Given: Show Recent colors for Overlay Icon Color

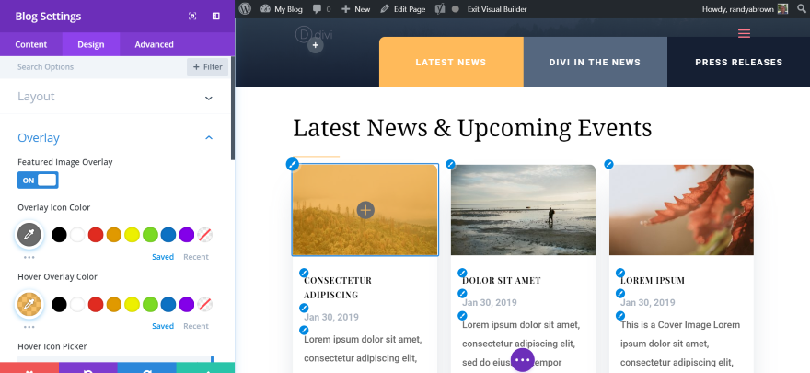Looking at the screenshot, I should point(196,257).
